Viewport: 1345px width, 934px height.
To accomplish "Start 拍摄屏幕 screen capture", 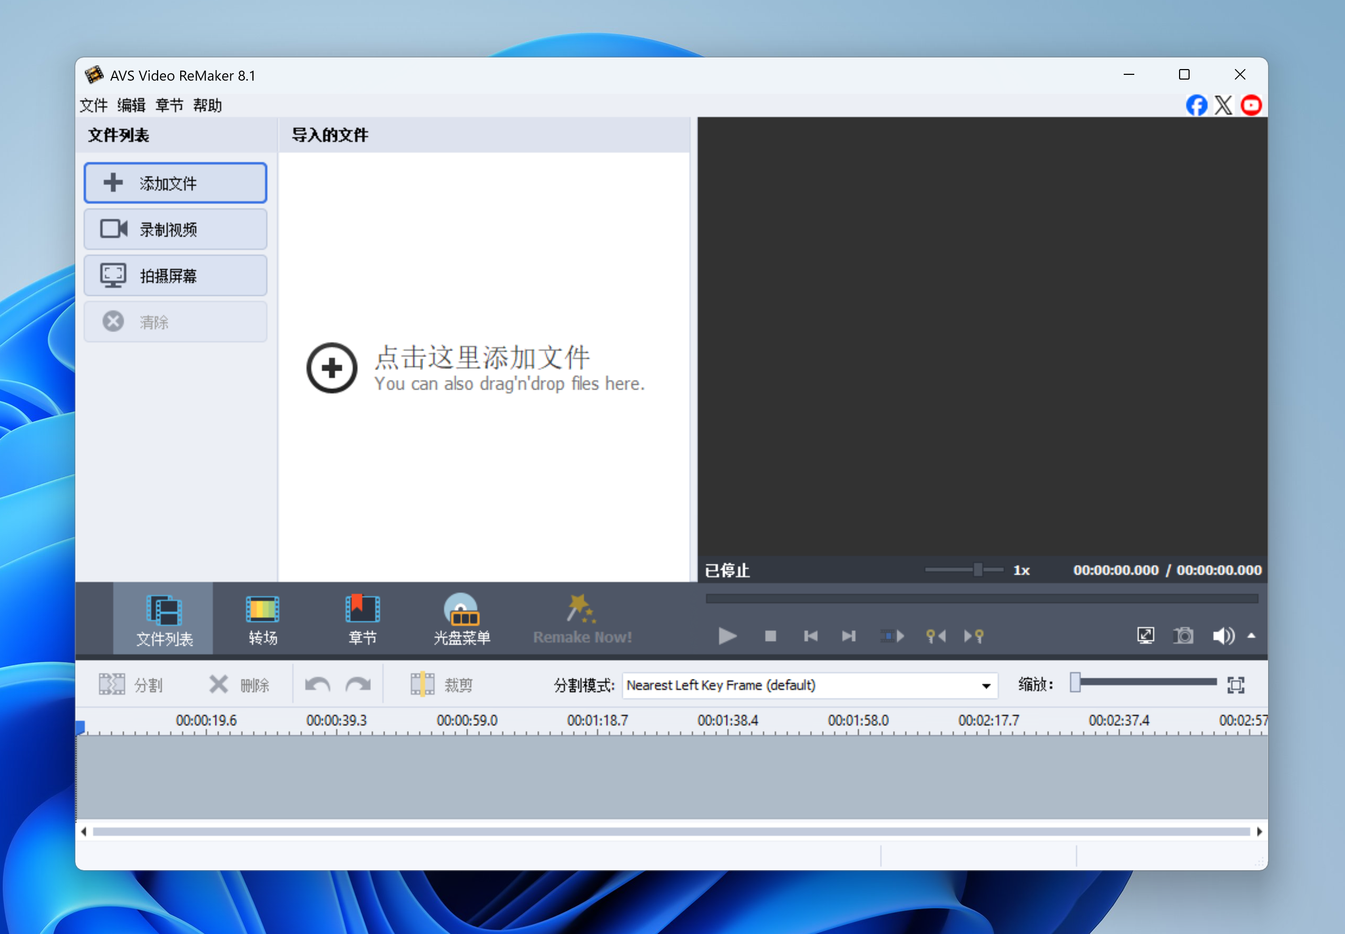I will tap(175, 276).
